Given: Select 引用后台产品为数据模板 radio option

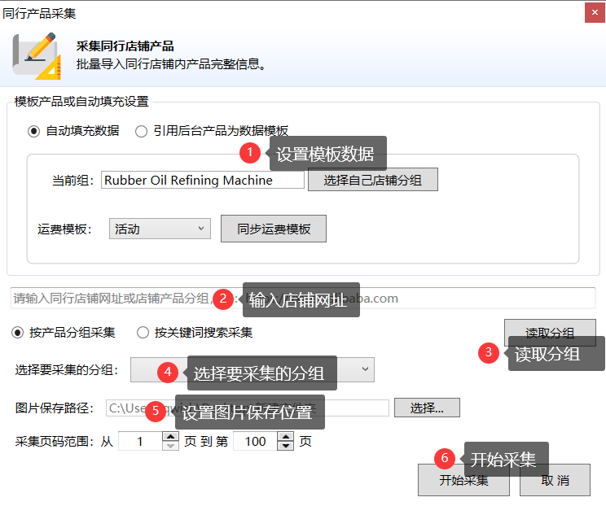Looking at the screenshot, I should click(x=142, y=131).
